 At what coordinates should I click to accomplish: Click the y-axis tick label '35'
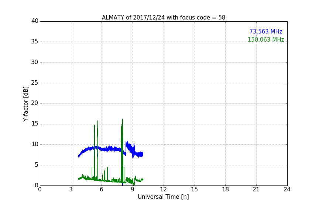click(x=35, y=42)
